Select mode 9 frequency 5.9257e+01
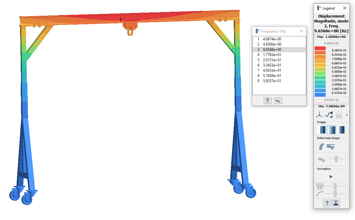The height and width of the screenshot is (220, 355). click(279, 81)
